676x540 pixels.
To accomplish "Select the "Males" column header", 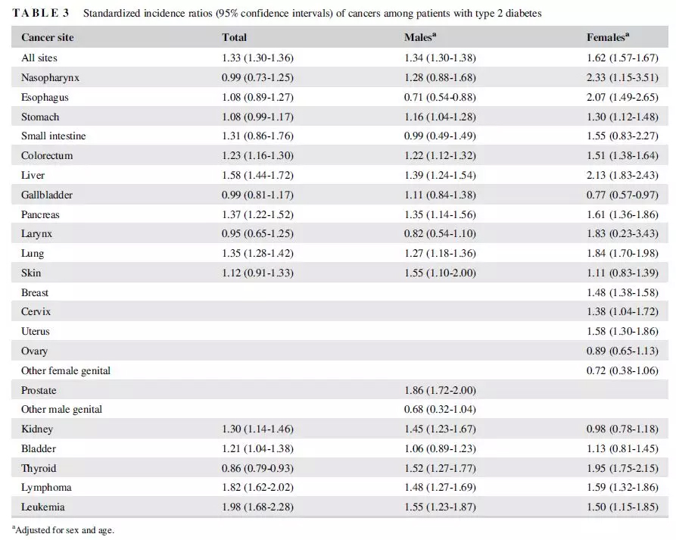I will click(419, 37).
